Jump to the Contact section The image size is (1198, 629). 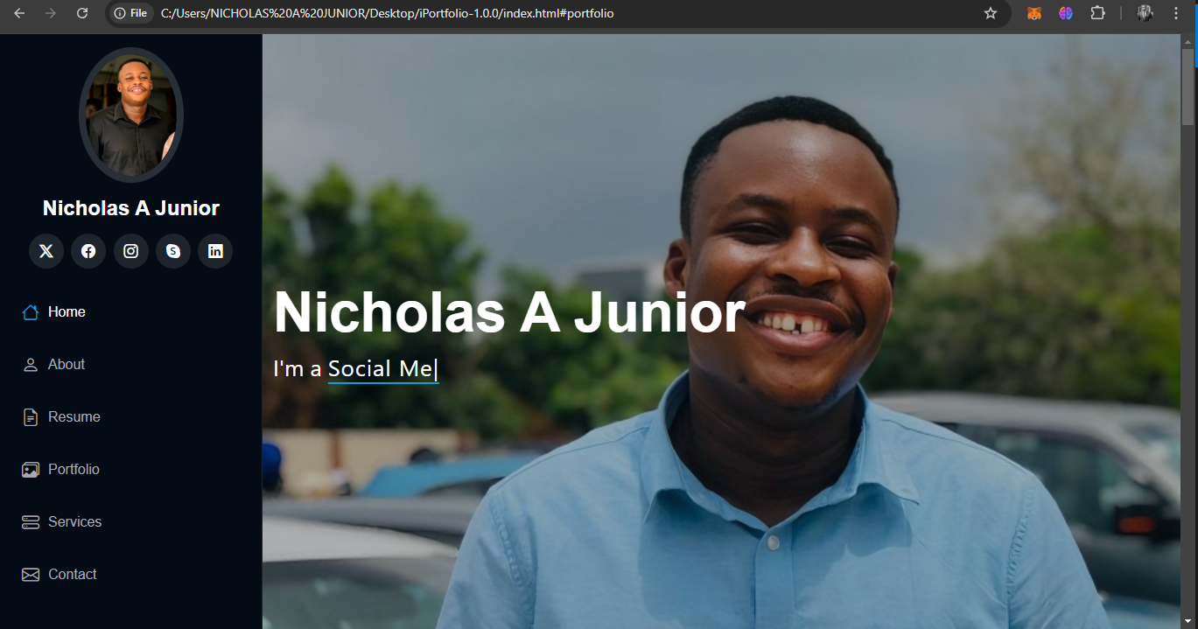(72, 575)
